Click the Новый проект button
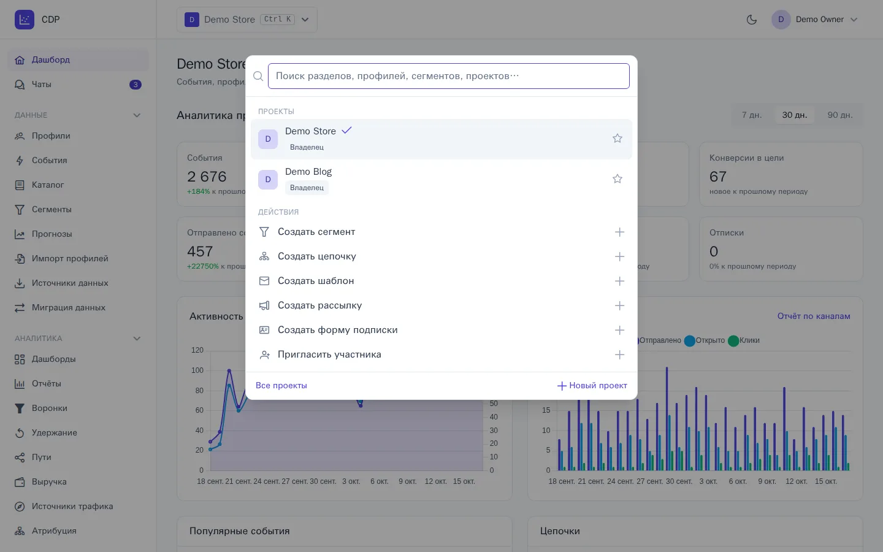The width and height of the screenshot is (883, 552). point(592,385)
